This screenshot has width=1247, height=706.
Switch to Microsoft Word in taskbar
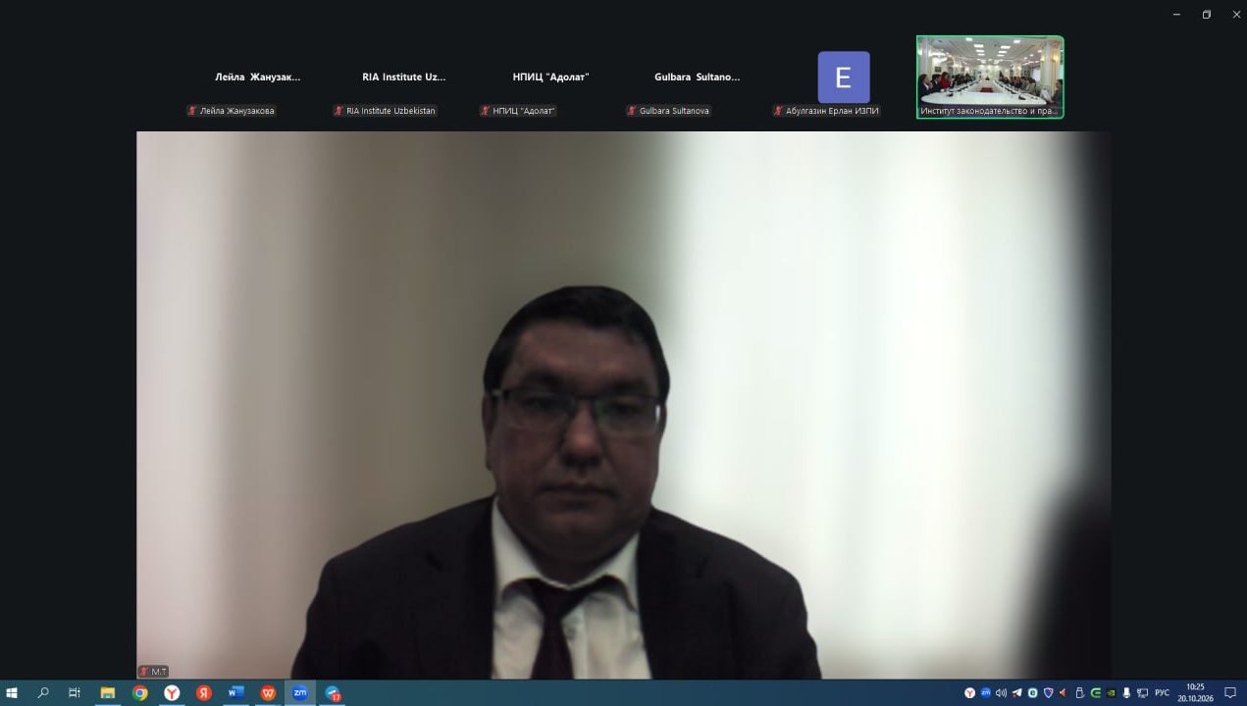coord(235,692)
